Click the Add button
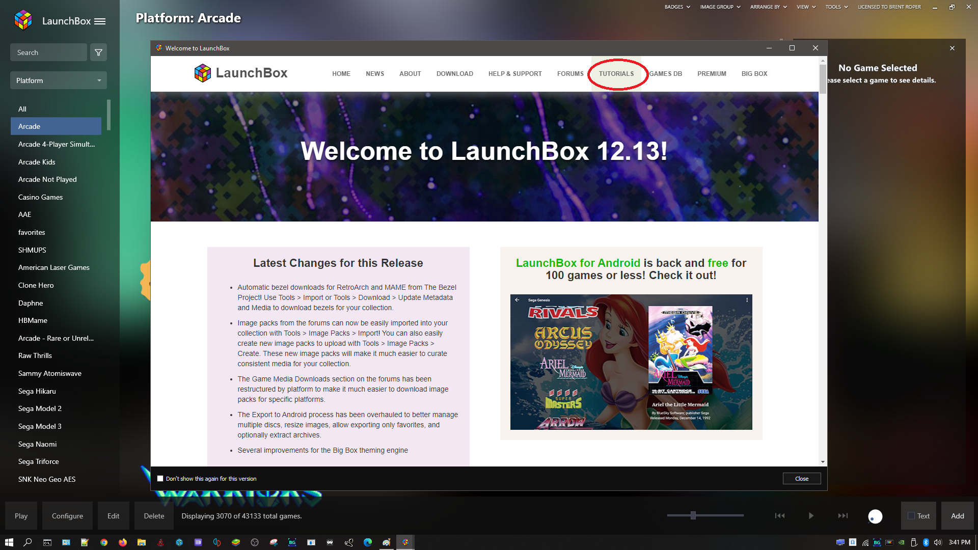 click(x=958, y=516)
